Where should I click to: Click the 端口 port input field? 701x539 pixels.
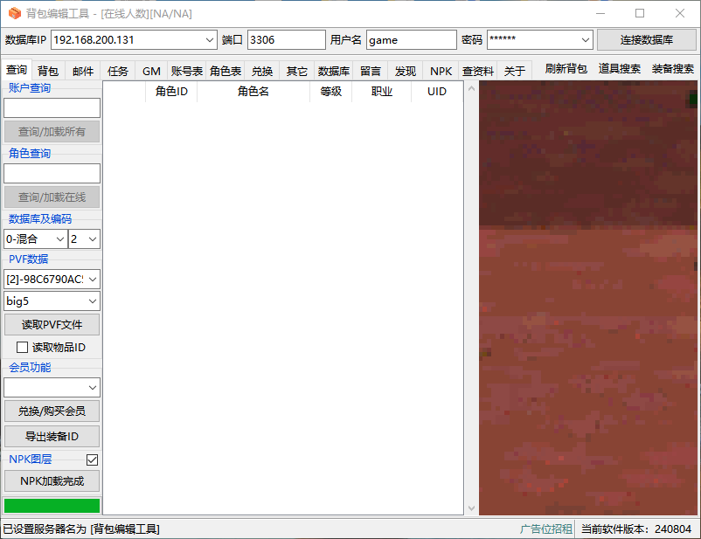(x=287, y=39)
